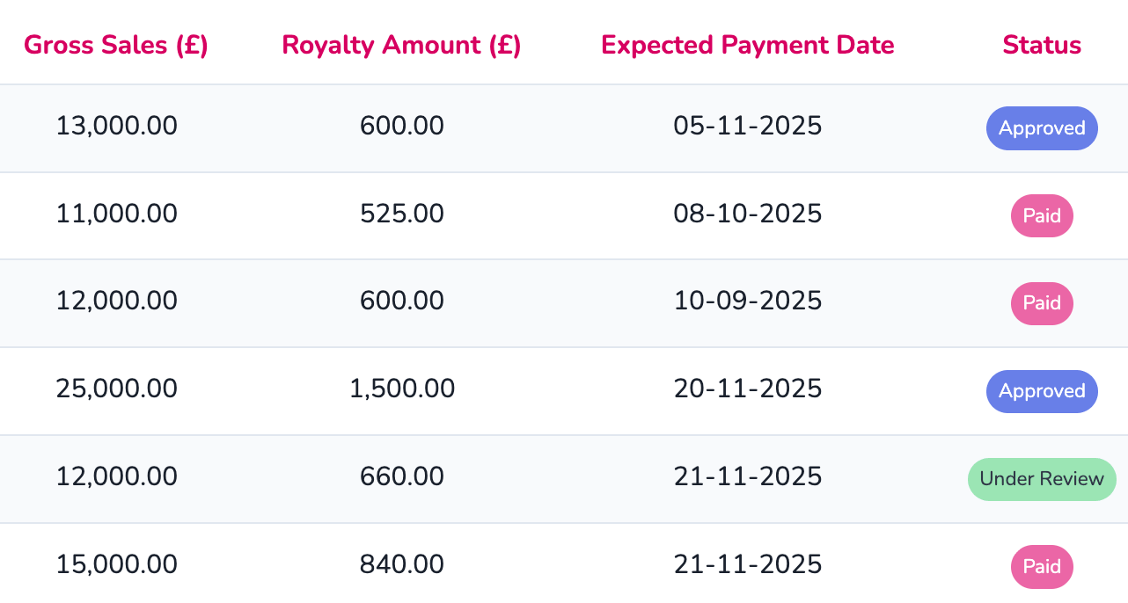Select the 13,000.00 gross sales cell

(117, 127)
